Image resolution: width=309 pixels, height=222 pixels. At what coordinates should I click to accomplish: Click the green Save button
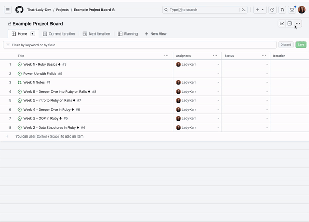[301, 45]
